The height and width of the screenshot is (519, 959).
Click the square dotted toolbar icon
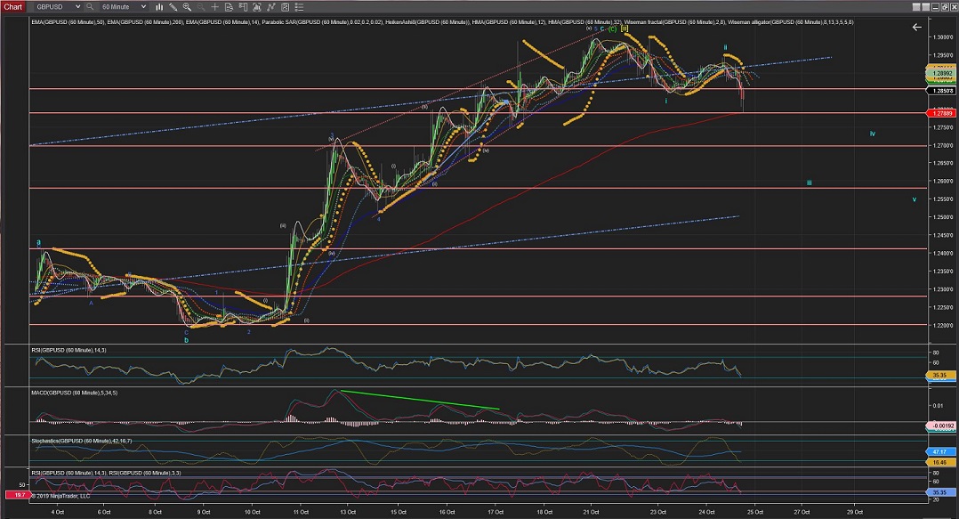pos(285,7)
